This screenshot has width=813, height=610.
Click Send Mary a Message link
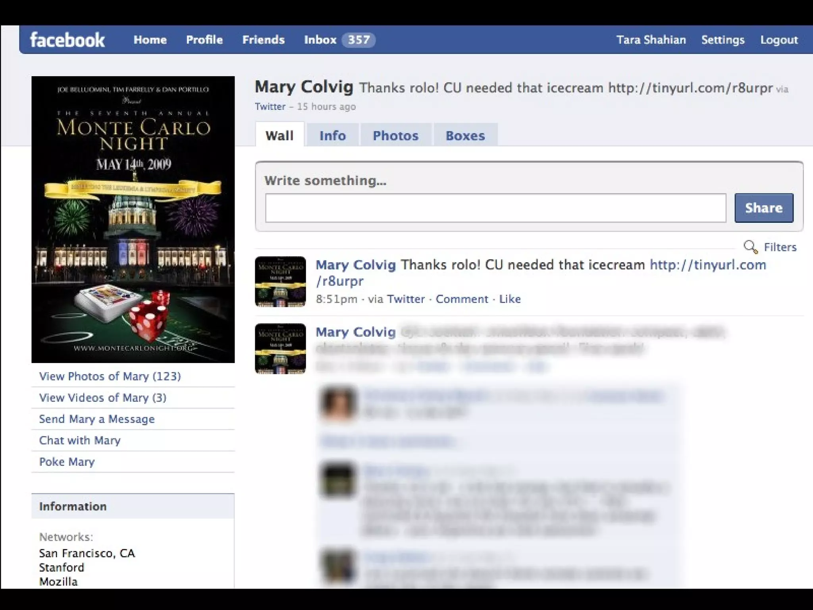[97, 419]
